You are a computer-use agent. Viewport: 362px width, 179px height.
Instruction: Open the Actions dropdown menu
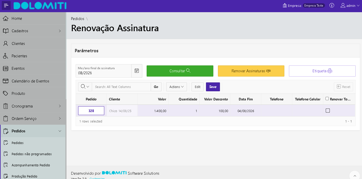176,87
